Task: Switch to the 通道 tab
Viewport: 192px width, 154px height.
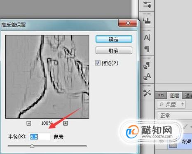Action: (187, 96)
